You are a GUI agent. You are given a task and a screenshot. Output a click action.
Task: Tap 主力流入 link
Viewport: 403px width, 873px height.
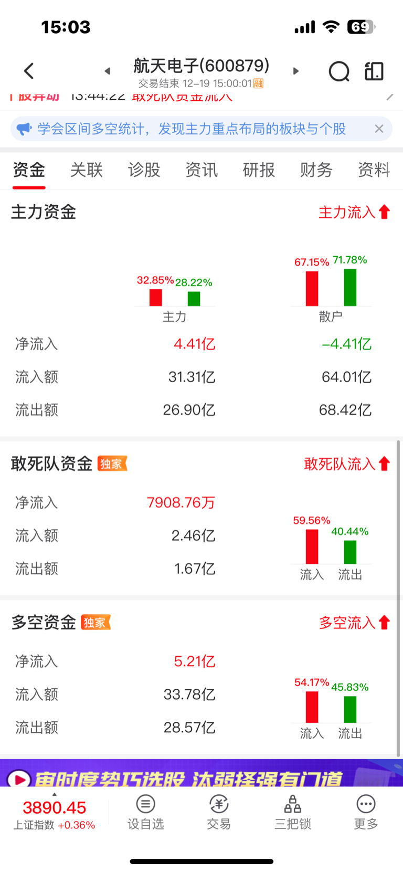[354, 212]
